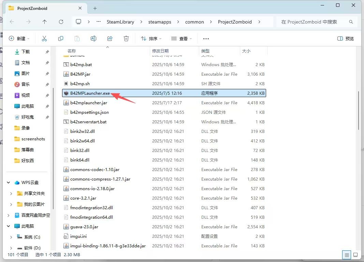364x262 pixels.
Task: Switch to details list view layout
Action: pos(347,255)
